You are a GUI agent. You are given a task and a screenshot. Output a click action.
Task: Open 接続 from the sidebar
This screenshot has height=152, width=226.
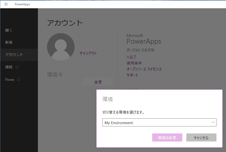tap(19, 67)
